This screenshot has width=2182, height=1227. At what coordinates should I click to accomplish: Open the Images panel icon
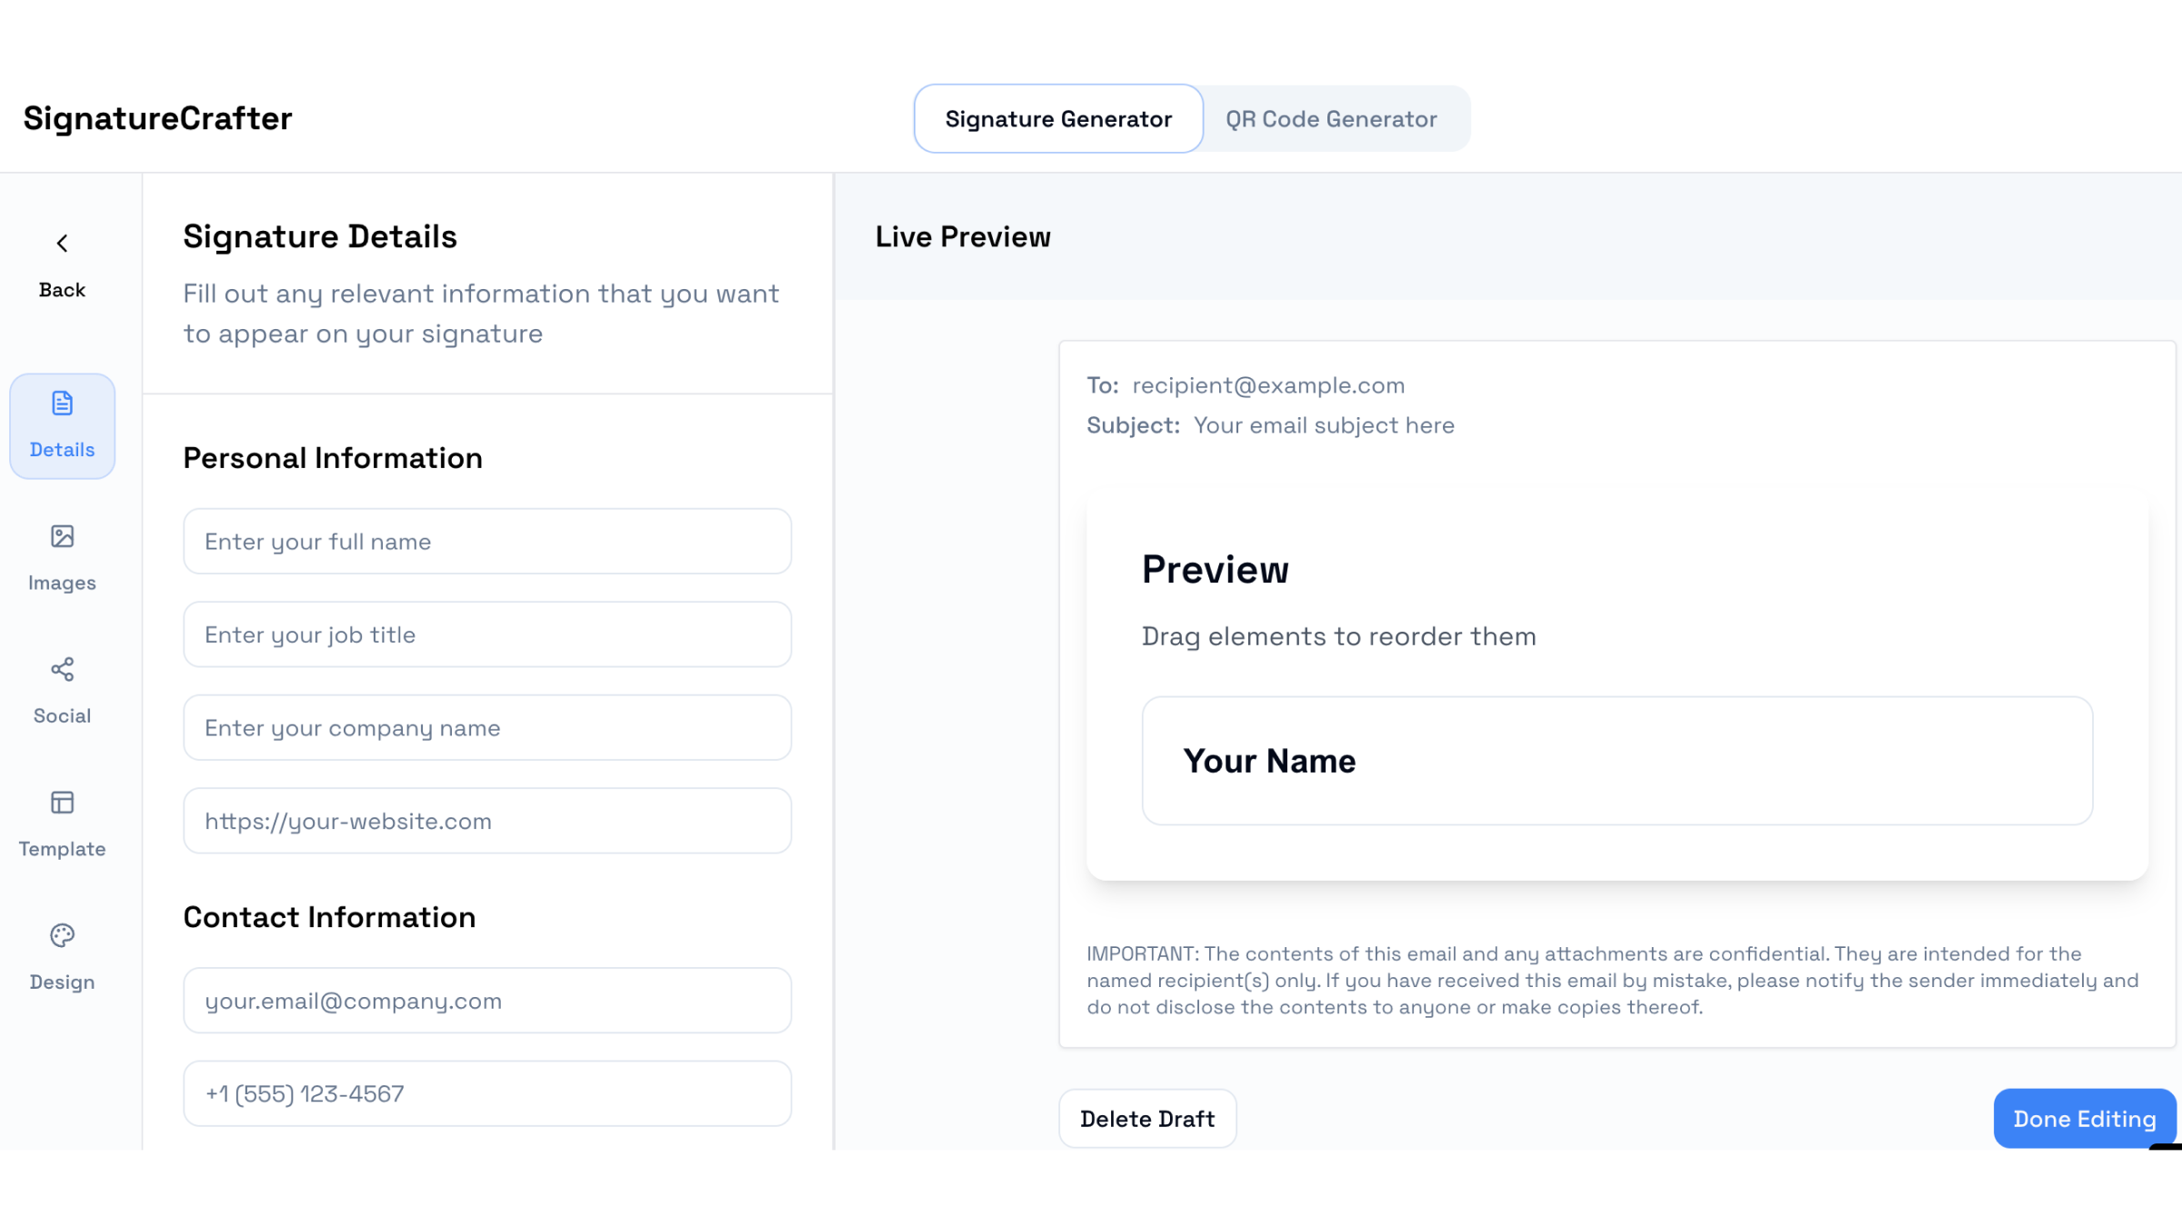62,537
